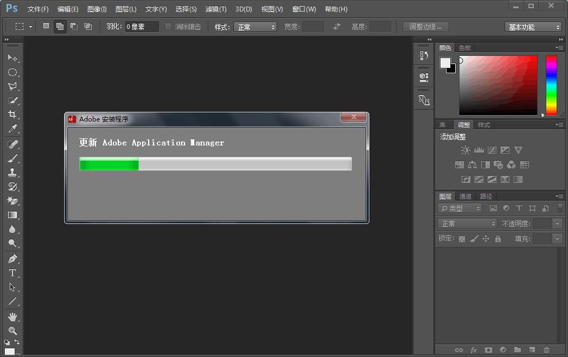Screen dimensions: 568x357
Task: Open the 不透明度 opacity dropdown arrow
Action: coord(558,224)
